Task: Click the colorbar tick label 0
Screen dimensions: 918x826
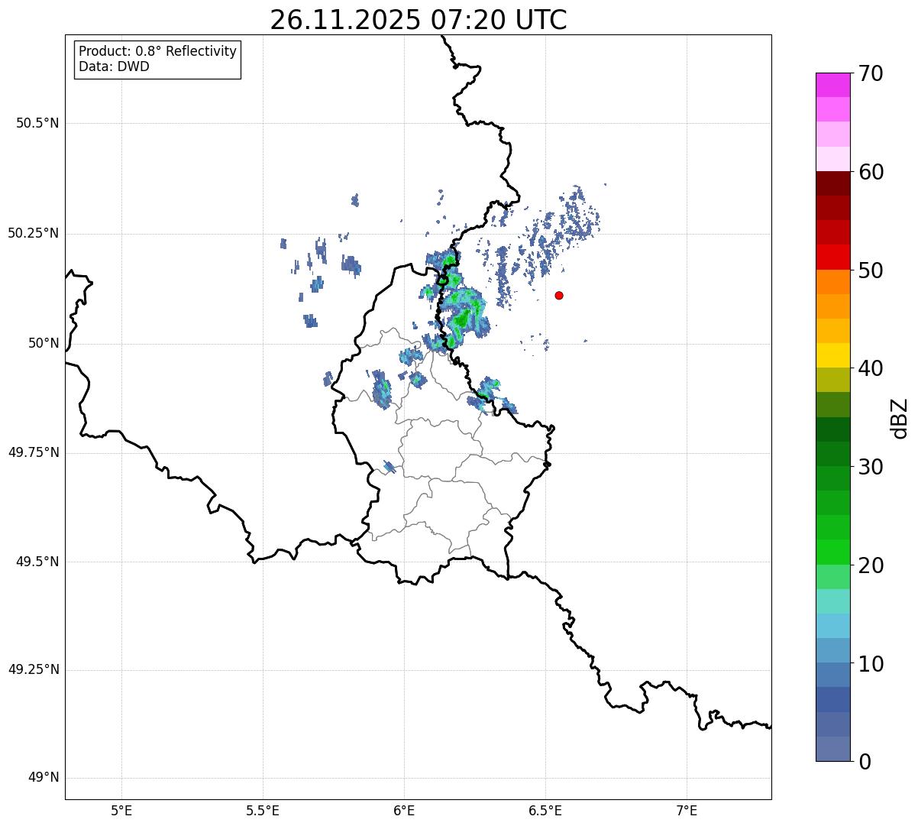Action: (865, 762)
